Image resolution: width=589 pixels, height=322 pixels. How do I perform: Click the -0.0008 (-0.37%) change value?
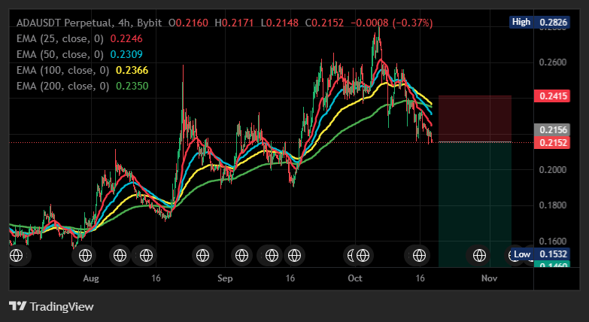click(x=391, y=23)
